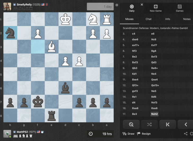
Task: Click the black pawn on c7
Action: 79,102
